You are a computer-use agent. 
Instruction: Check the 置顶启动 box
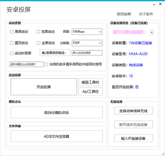12,43
